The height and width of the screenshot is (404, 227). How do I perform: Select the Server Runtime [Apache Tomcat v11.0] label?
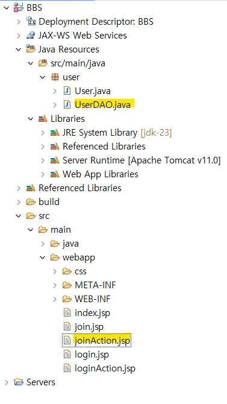[x=141, y=160]
